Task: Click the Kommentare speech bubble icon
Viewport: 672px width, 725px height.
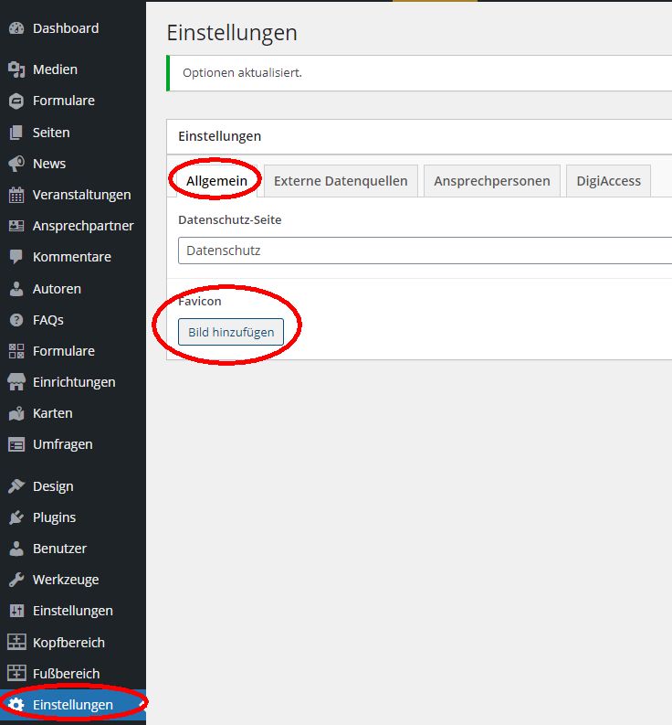Action: tap(16, 257)
